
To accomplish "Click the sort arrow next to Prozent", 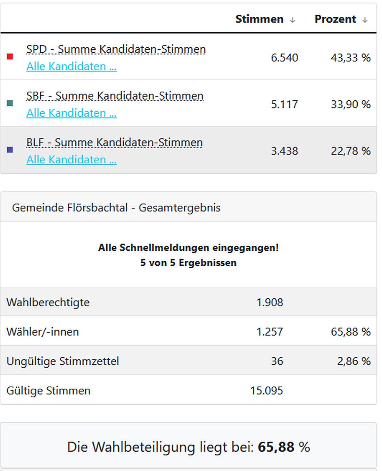I will [x=365, y=20].
